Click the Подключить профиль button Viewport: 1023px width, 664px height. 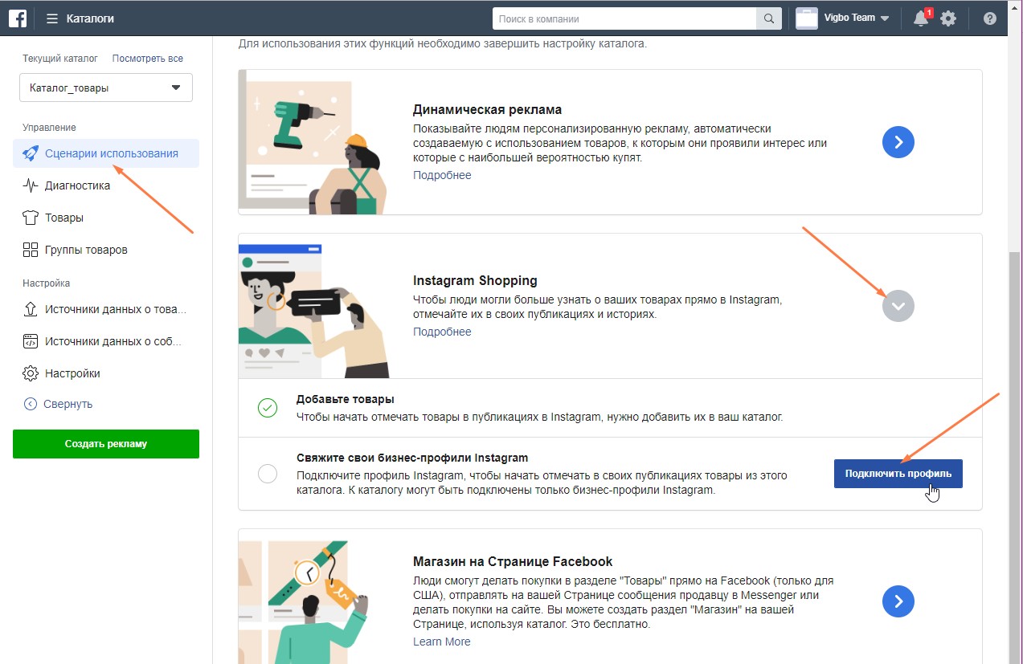click(x=898, y=474)
